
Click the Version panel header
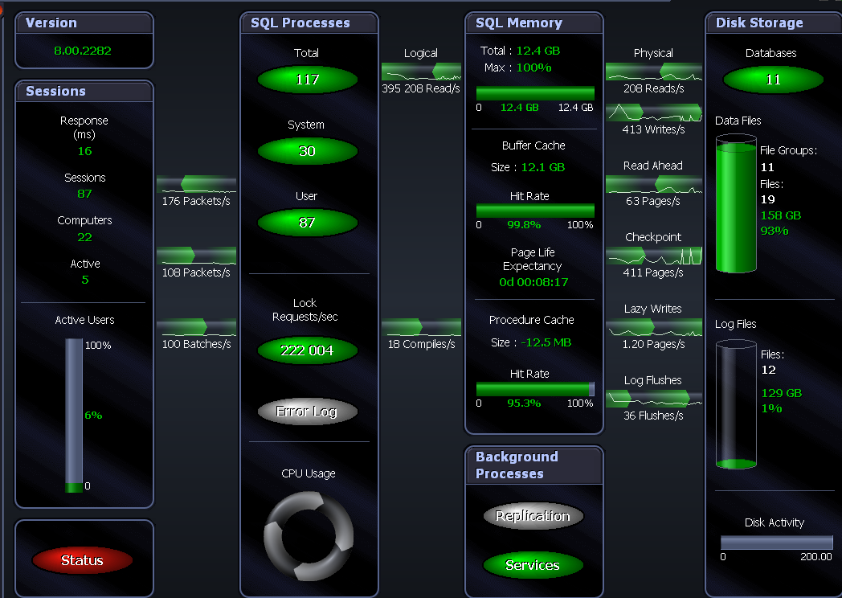84,23
